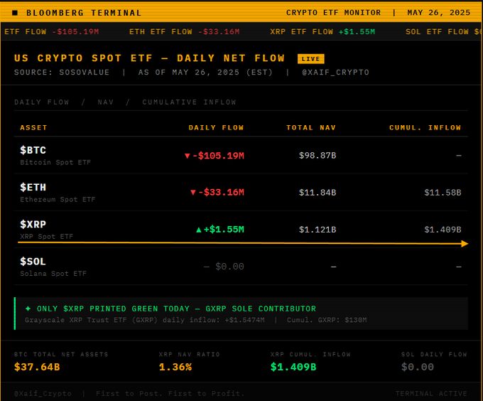Screen dimensions: 483x401
Task: Click SOURCE: SOSOVALUE in the subtitle
Action: click(62, 73)
